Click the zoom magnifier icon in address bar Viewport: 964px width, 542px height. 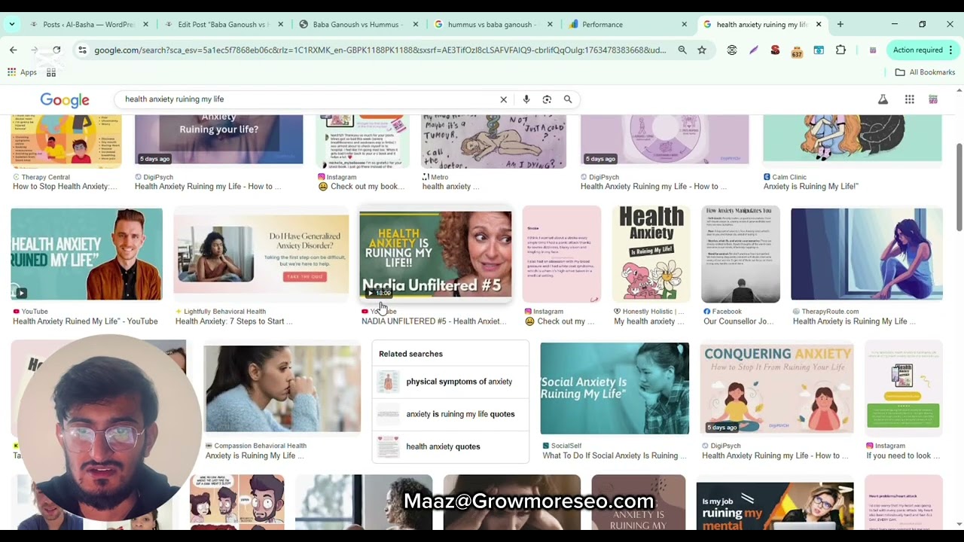(682, 50)
